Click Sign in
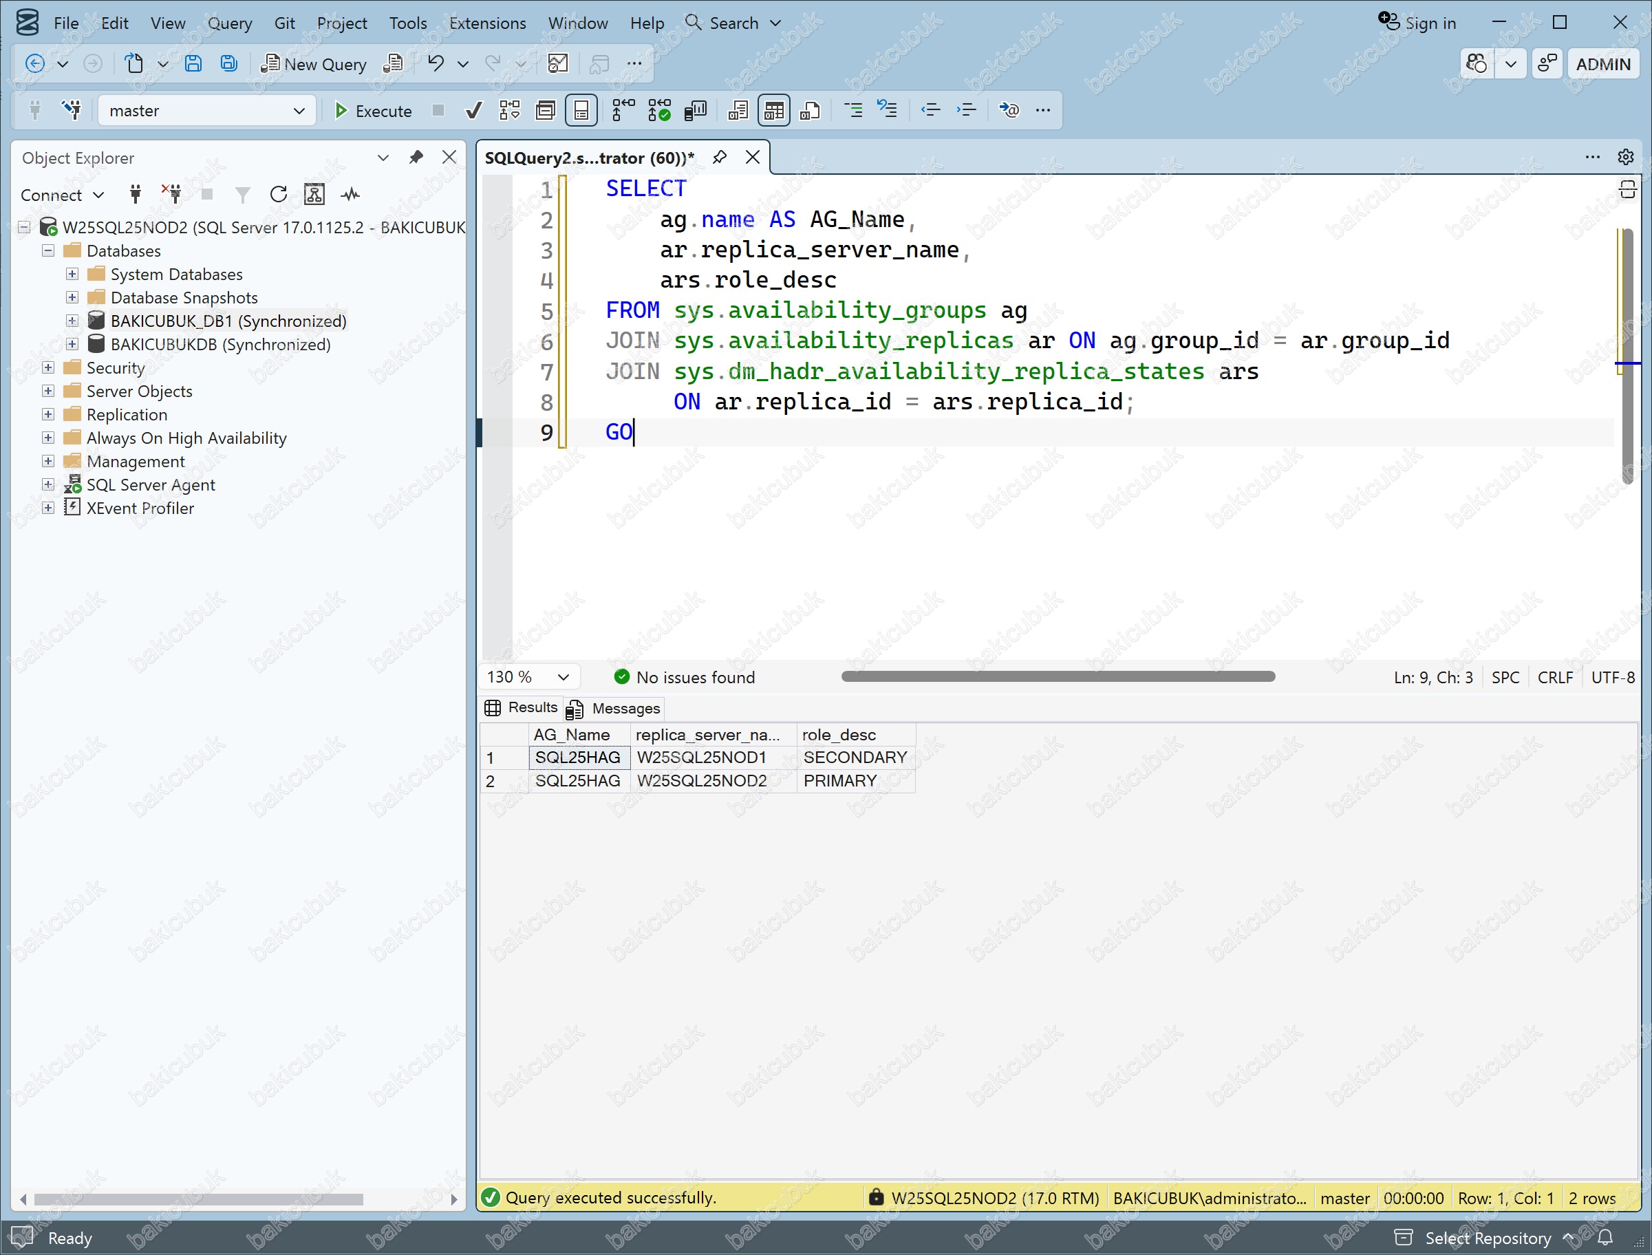The width and height of the screenshot is (1652, 1255). point(1417,23)
